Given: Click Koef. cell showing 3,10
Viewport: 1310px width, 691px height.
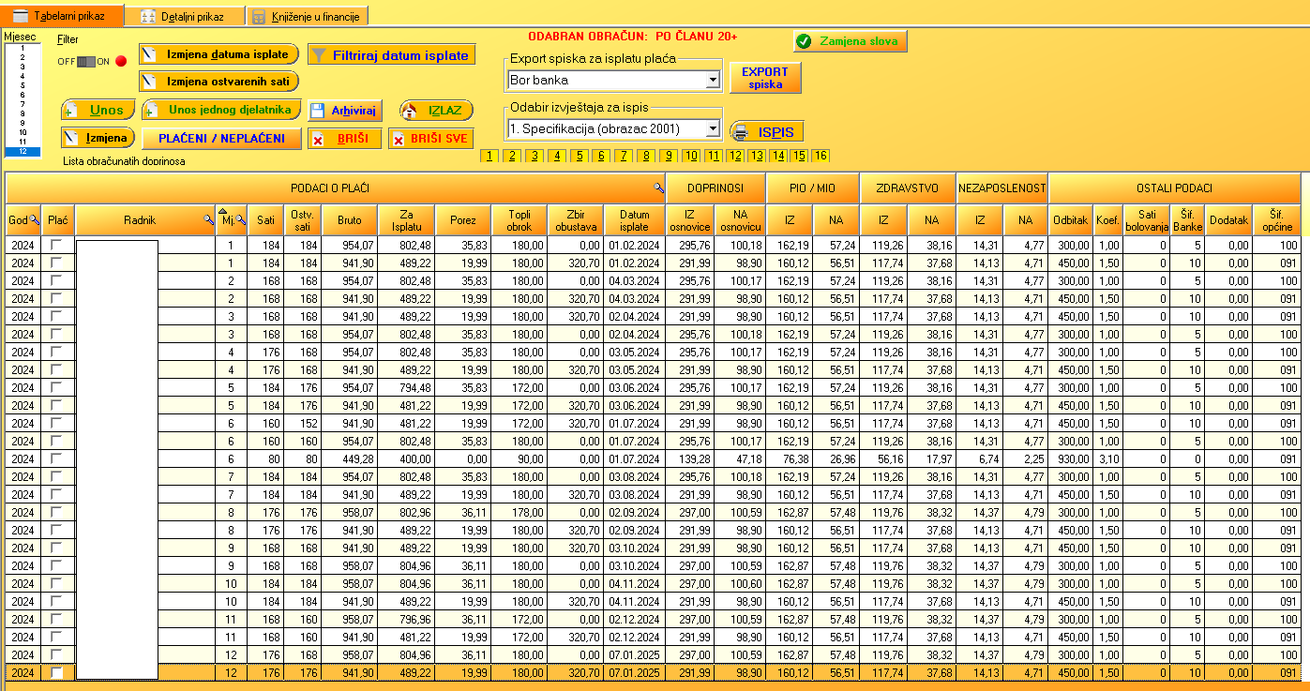Looking at the screenshot, I should pyautogui.click(x=1107, y=458).
